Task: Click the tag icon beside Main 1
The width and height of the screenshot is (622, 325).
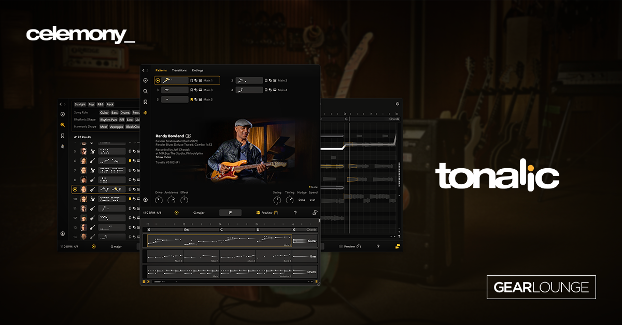Action: tap(196, 81)
